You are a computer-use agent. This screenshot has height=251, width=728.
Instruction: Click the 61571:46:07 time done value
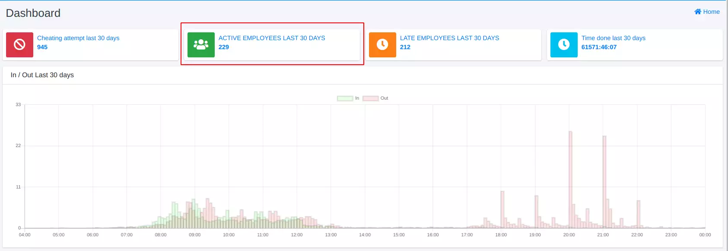click(x=599, y=47)
